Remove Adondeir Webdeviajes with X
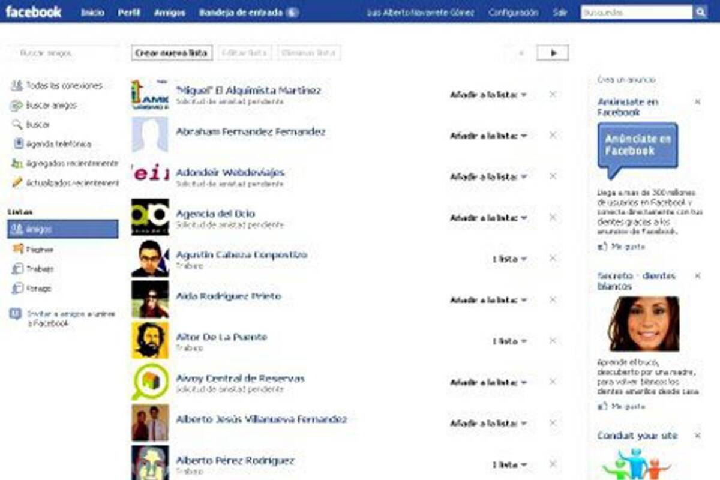Image resolution: width=720 pixels, height=480 pixels. (x=553, y=176)
